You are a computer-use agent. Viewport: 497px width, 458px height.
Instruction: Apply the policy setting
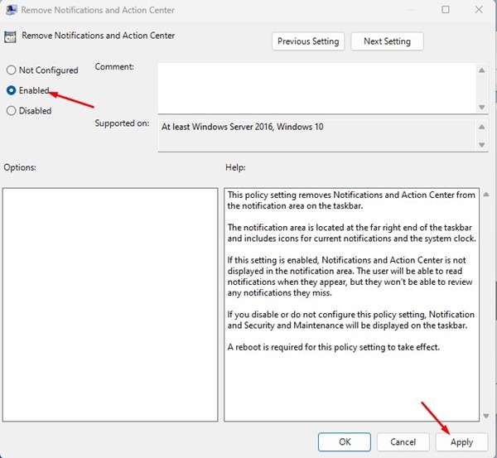[461, 441]
